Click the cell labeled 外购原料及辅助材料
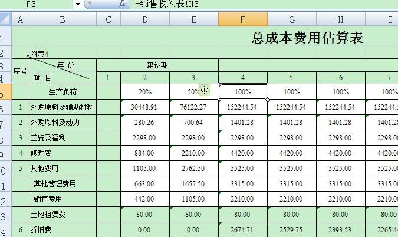The width and height of the screenshot is (398, 237). coord(63,107)
